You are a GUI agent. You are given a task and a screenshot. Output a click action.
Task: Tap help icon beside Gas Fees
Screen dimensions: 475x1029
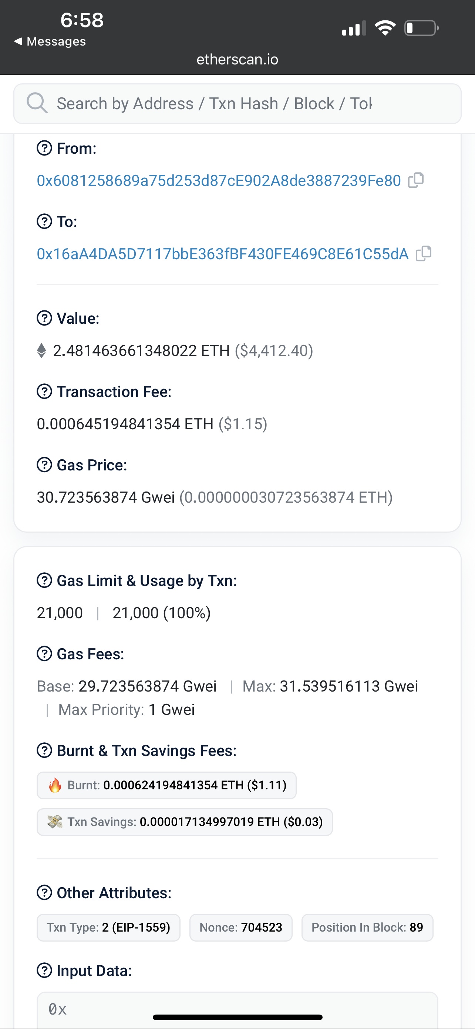coord(44,654)
